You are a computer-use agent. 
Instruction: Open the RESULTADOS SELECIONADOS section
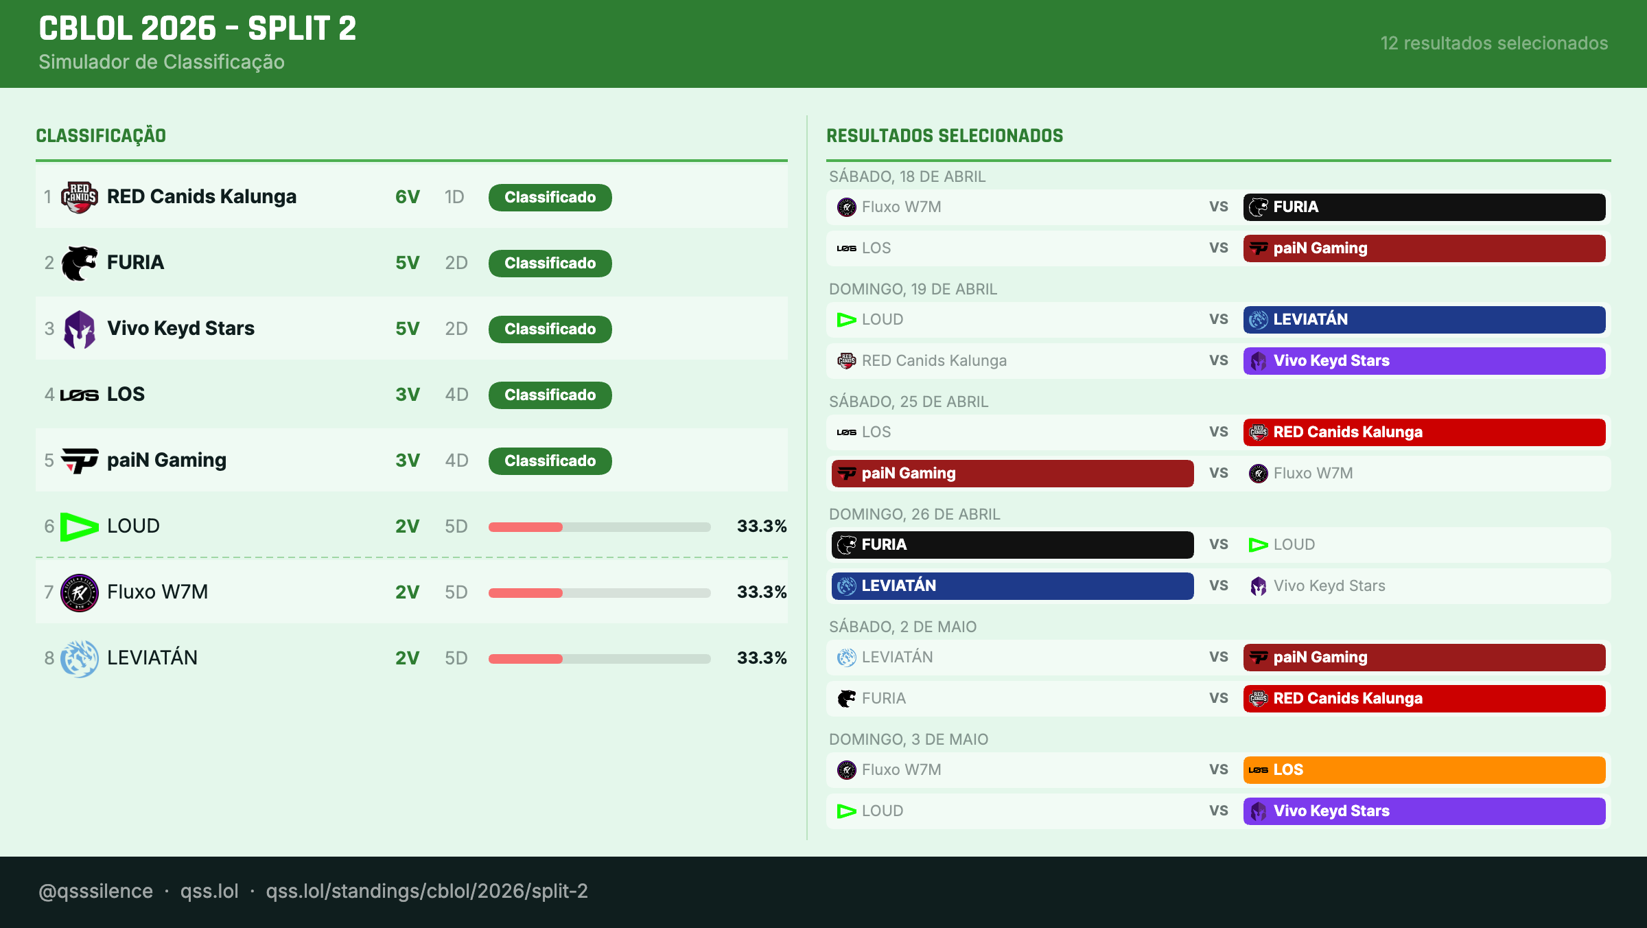944,135
